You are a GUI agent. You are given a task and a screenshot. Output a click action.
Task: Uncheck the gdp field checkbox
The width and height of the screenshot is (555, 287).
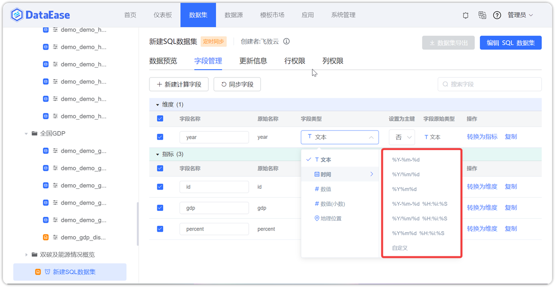[160, 207]
